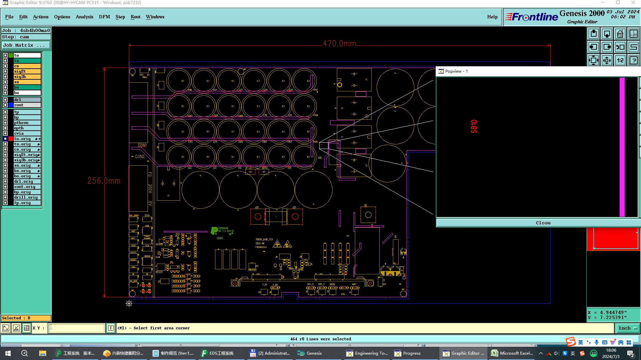
Task: Toggle checkbox for the ts.orig layer
Action: [5, 144]
